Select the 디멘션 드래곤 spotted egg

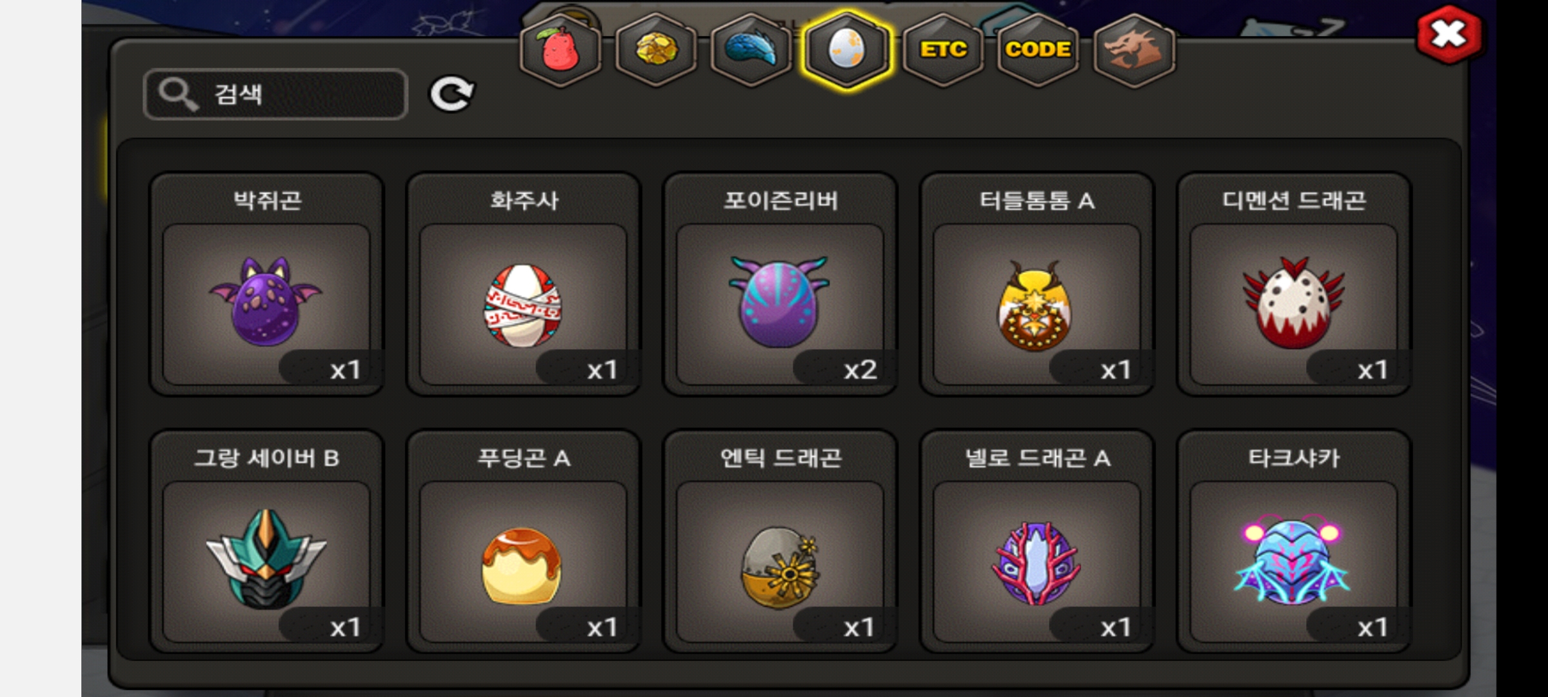click(x=1294, y=284)
